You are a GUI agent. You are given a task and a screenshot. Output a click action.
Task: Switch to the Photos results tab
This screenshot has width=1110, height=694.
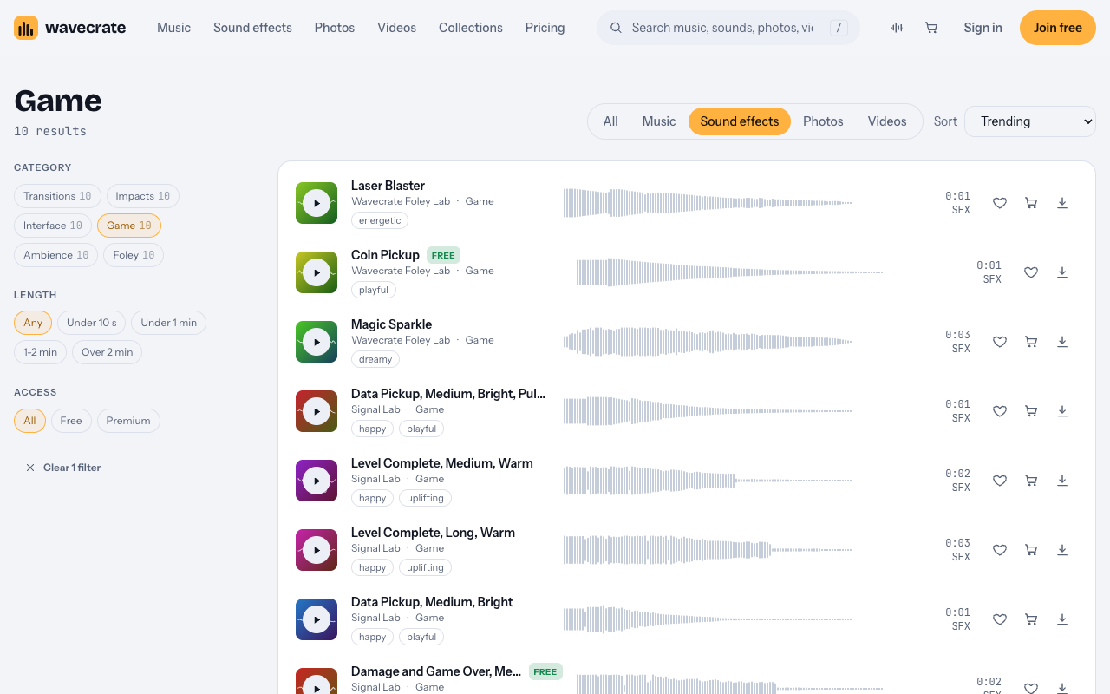(x=823, y=121)
